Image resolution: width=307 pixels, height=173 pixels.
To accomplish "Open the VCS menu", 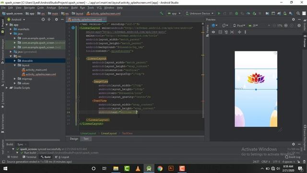I will click(x=99, y=8).
